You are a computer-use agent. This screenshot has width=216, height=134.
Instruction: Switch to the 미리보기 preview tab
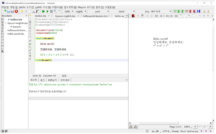[x=52, y=80]
